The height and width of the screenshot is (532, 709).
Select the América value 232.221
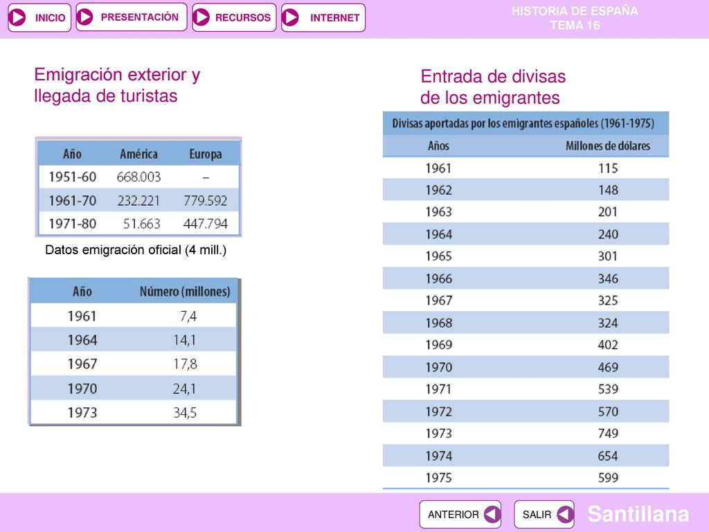pyautogui.click(x=138, y=200)
